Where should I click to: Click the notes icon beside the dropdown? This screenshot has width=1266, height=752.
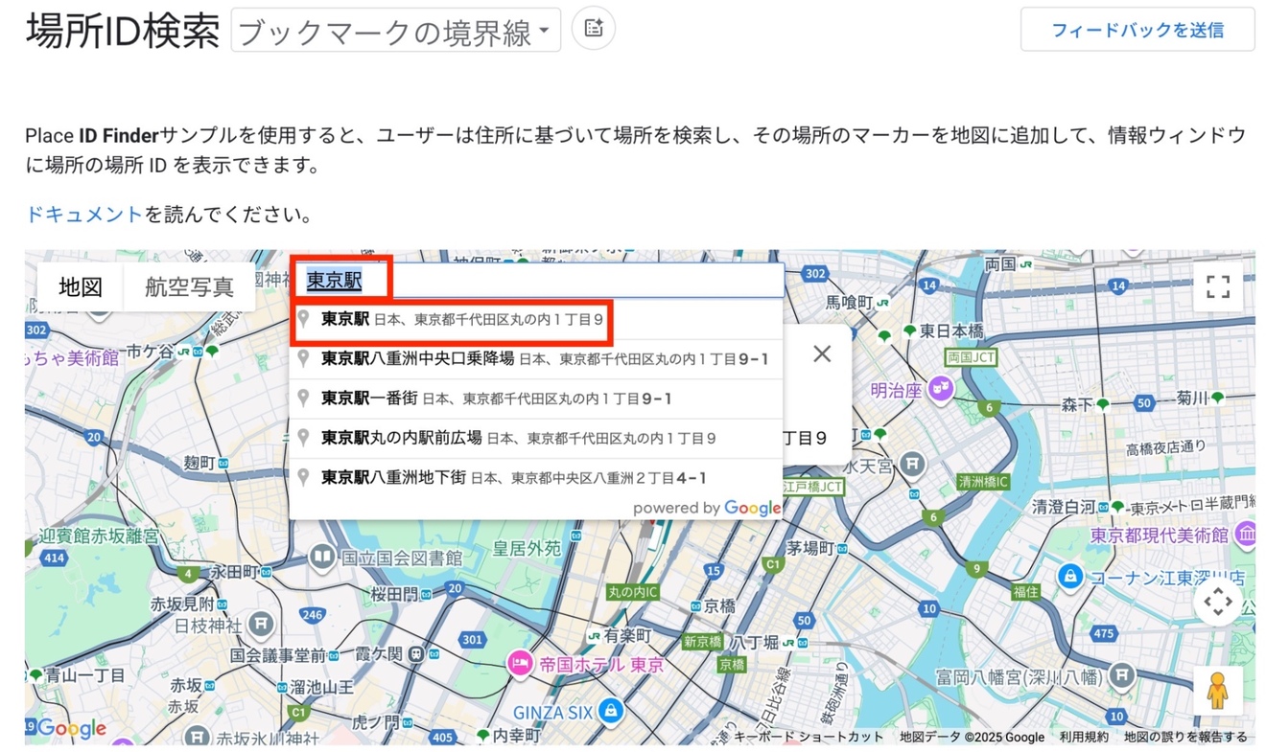[x=594, y=29]
